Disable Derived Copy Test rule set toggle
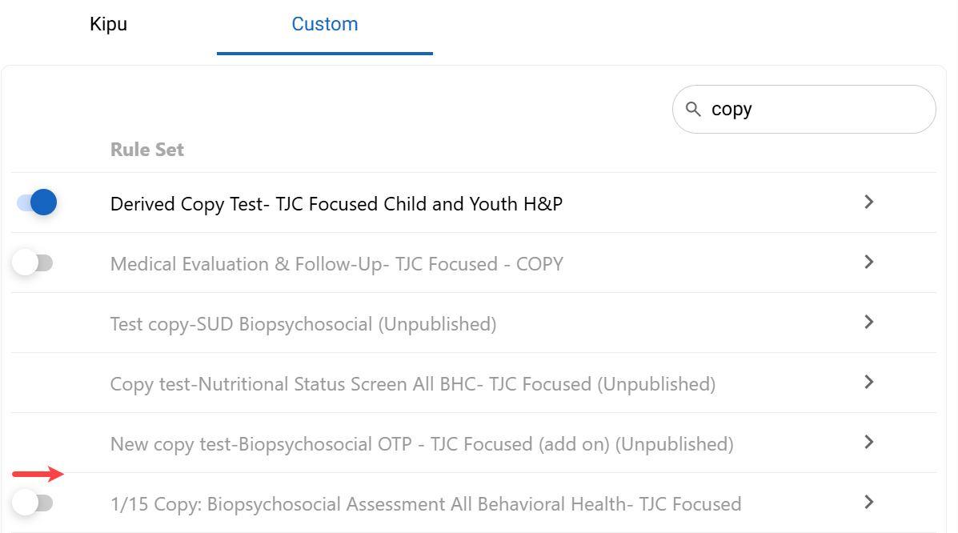This screenshot has width=958, height=533. coord(37,202)
